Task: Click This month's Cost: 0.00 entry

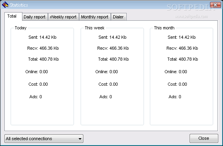Action: (x=177, y=84)
